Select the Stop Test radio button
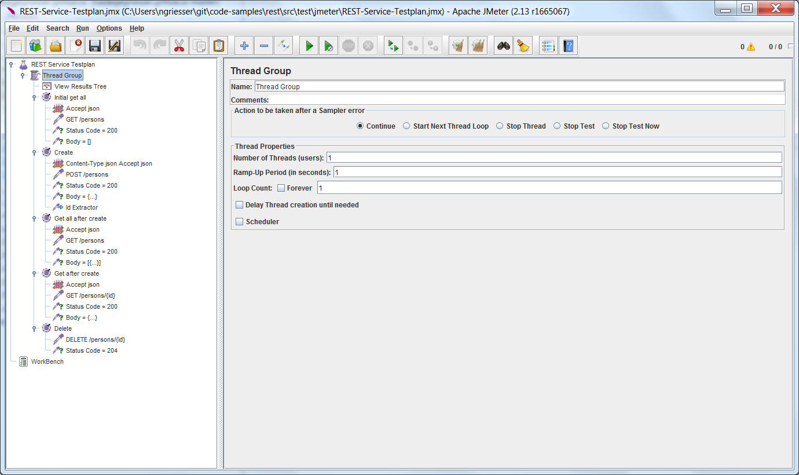Image resolution: width=799 pixels, height=475 pixels. point(557,126)
